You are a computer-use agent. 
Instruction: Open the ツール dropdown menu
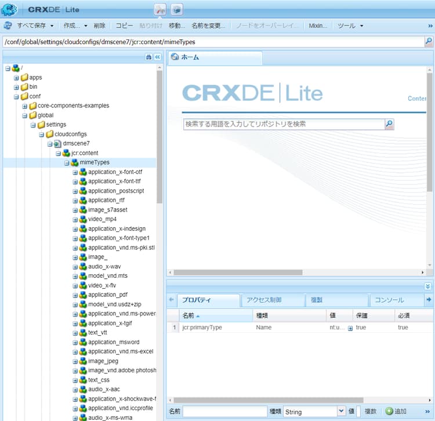[350, 26]
